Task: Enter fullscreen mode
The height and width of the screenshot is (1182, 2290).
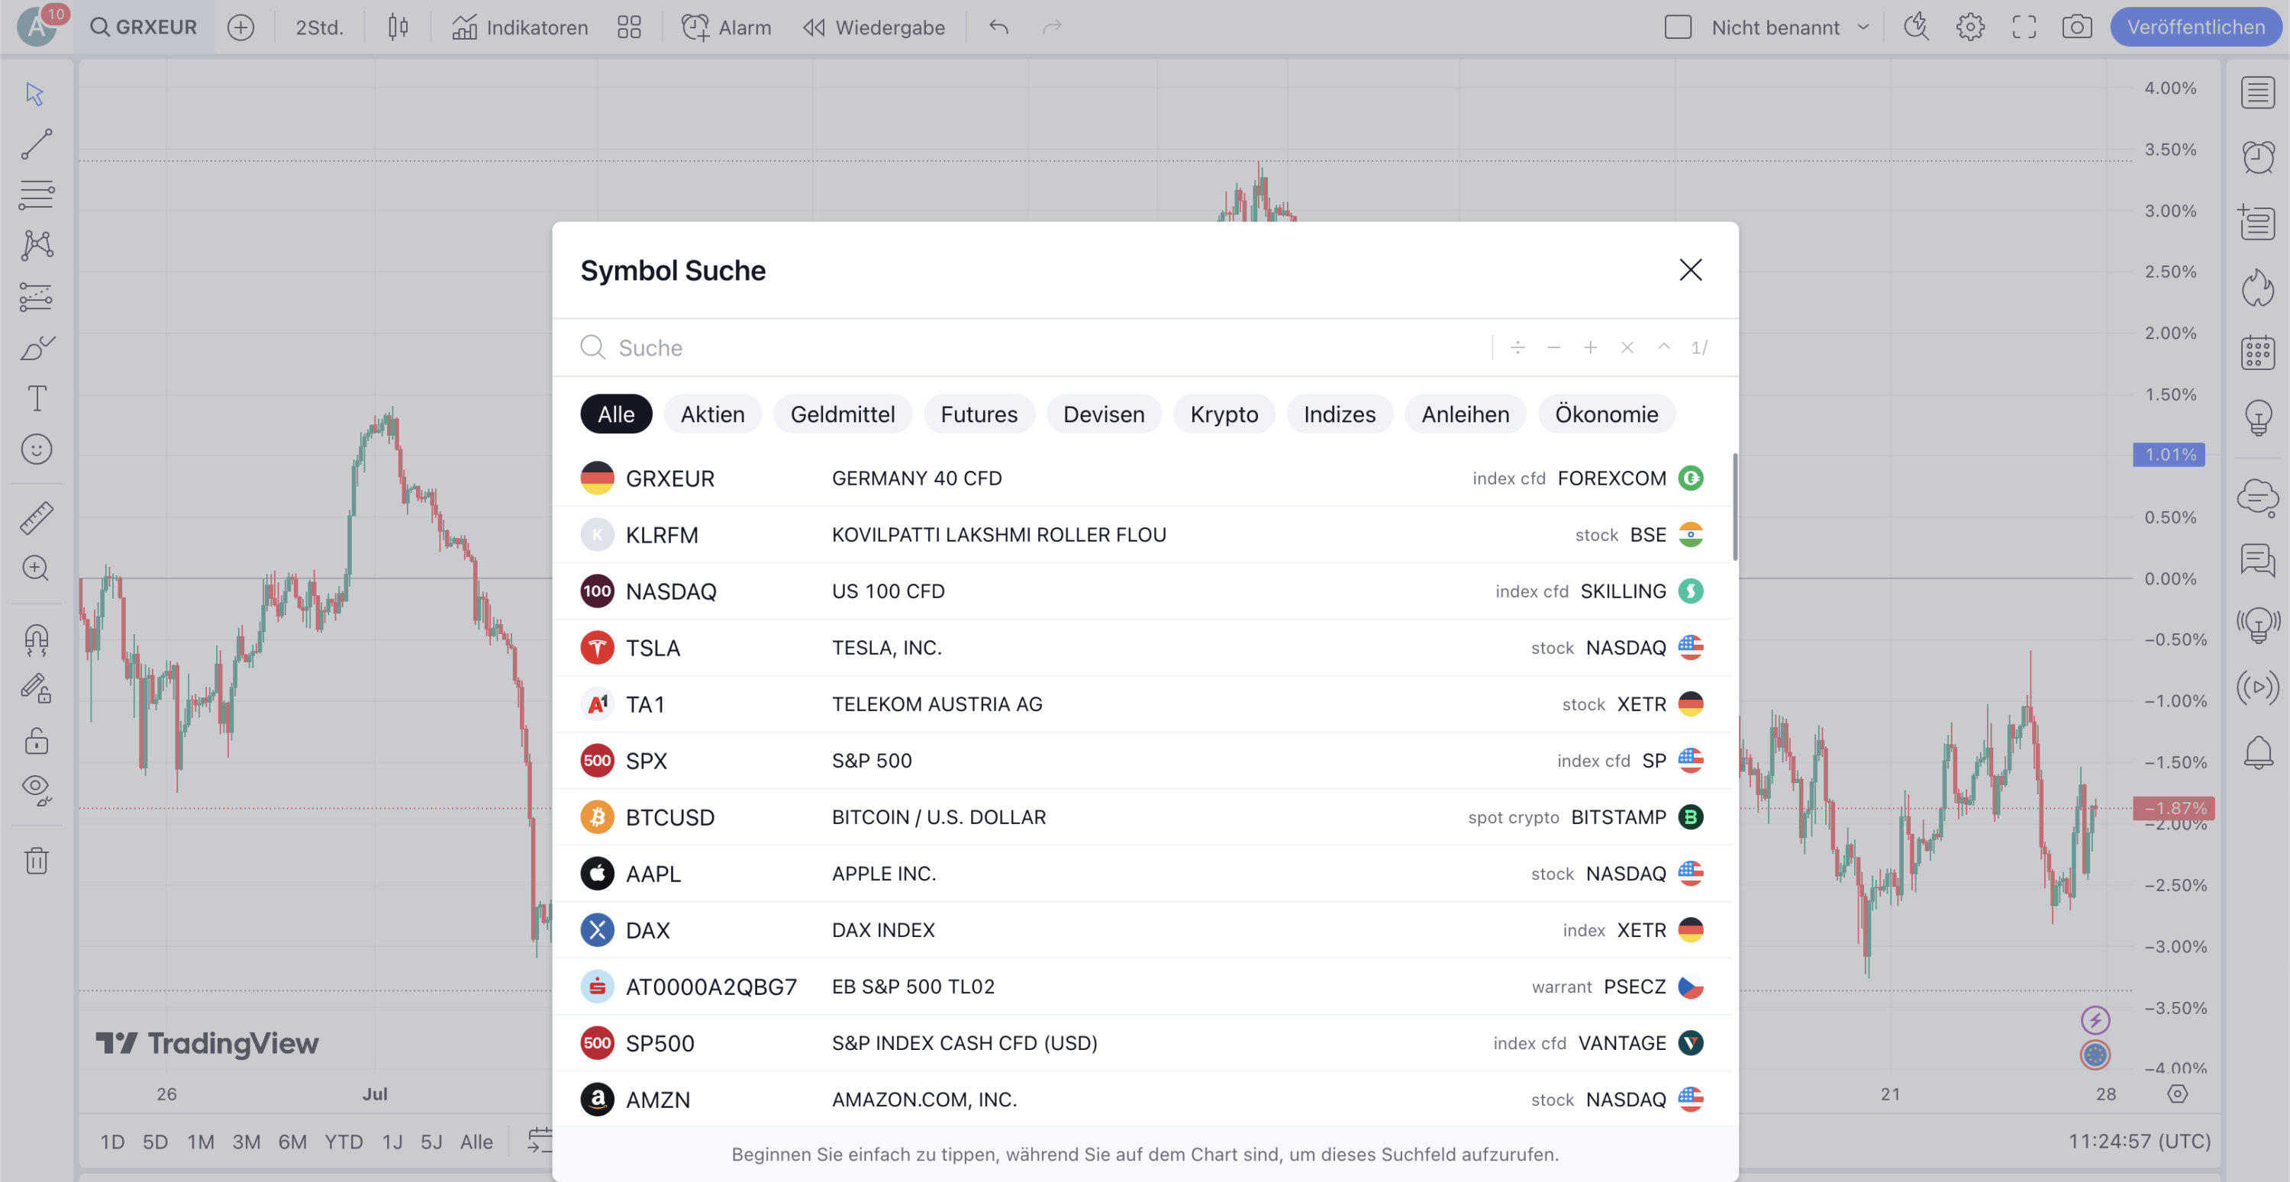Action: (x=2024, y=27)
